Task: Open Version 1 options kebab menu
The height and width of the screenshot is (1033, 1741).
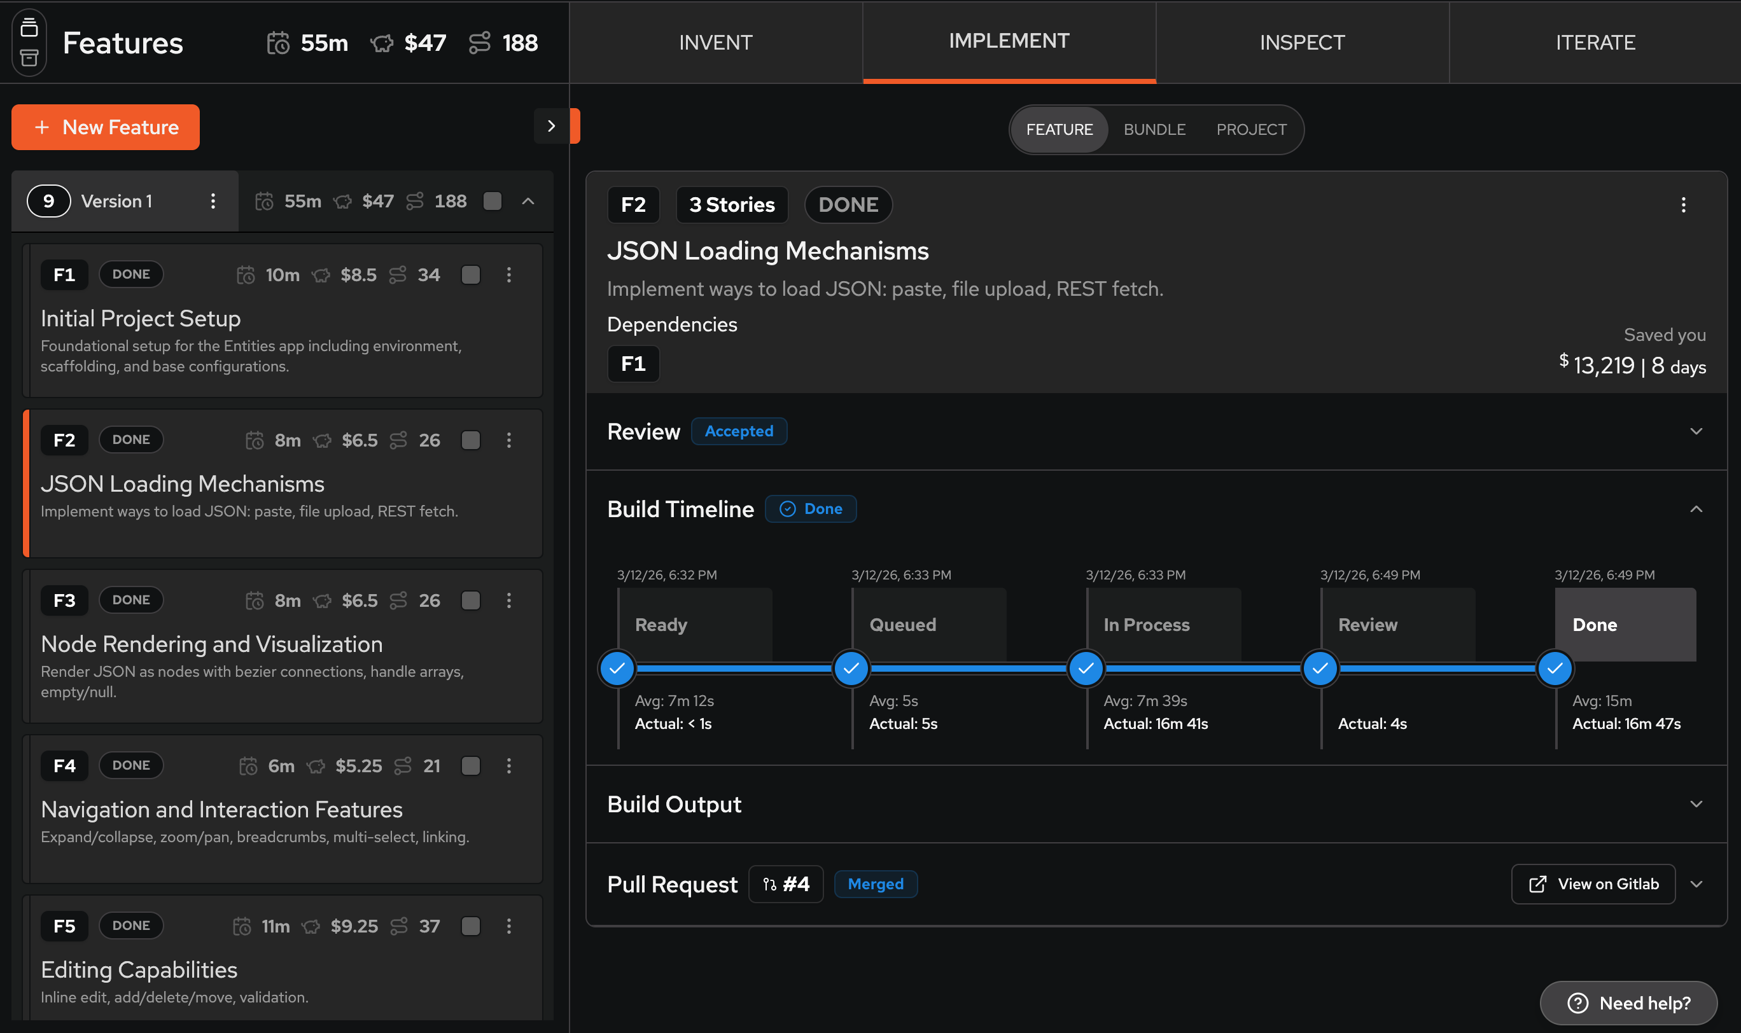Action: 213,201
